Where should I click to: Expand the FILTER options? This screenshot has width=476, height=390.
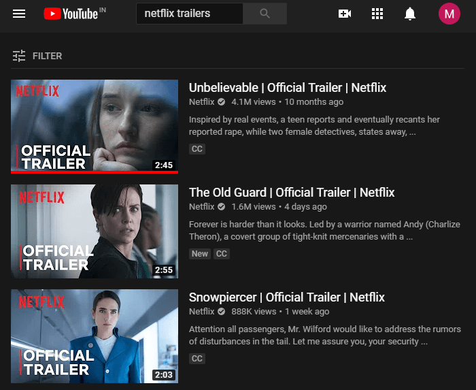[47, 56]
